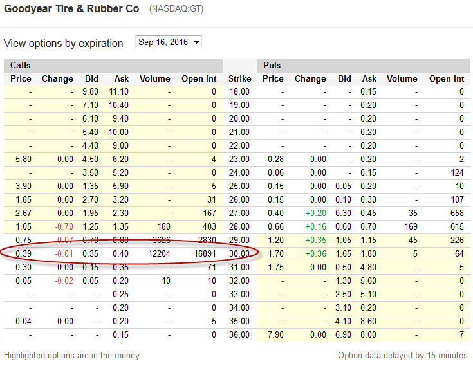This screenshot has width=473, height=366.
Task: Select the calls volume 180
Action: pyautogui.click(x=163, y=226)
